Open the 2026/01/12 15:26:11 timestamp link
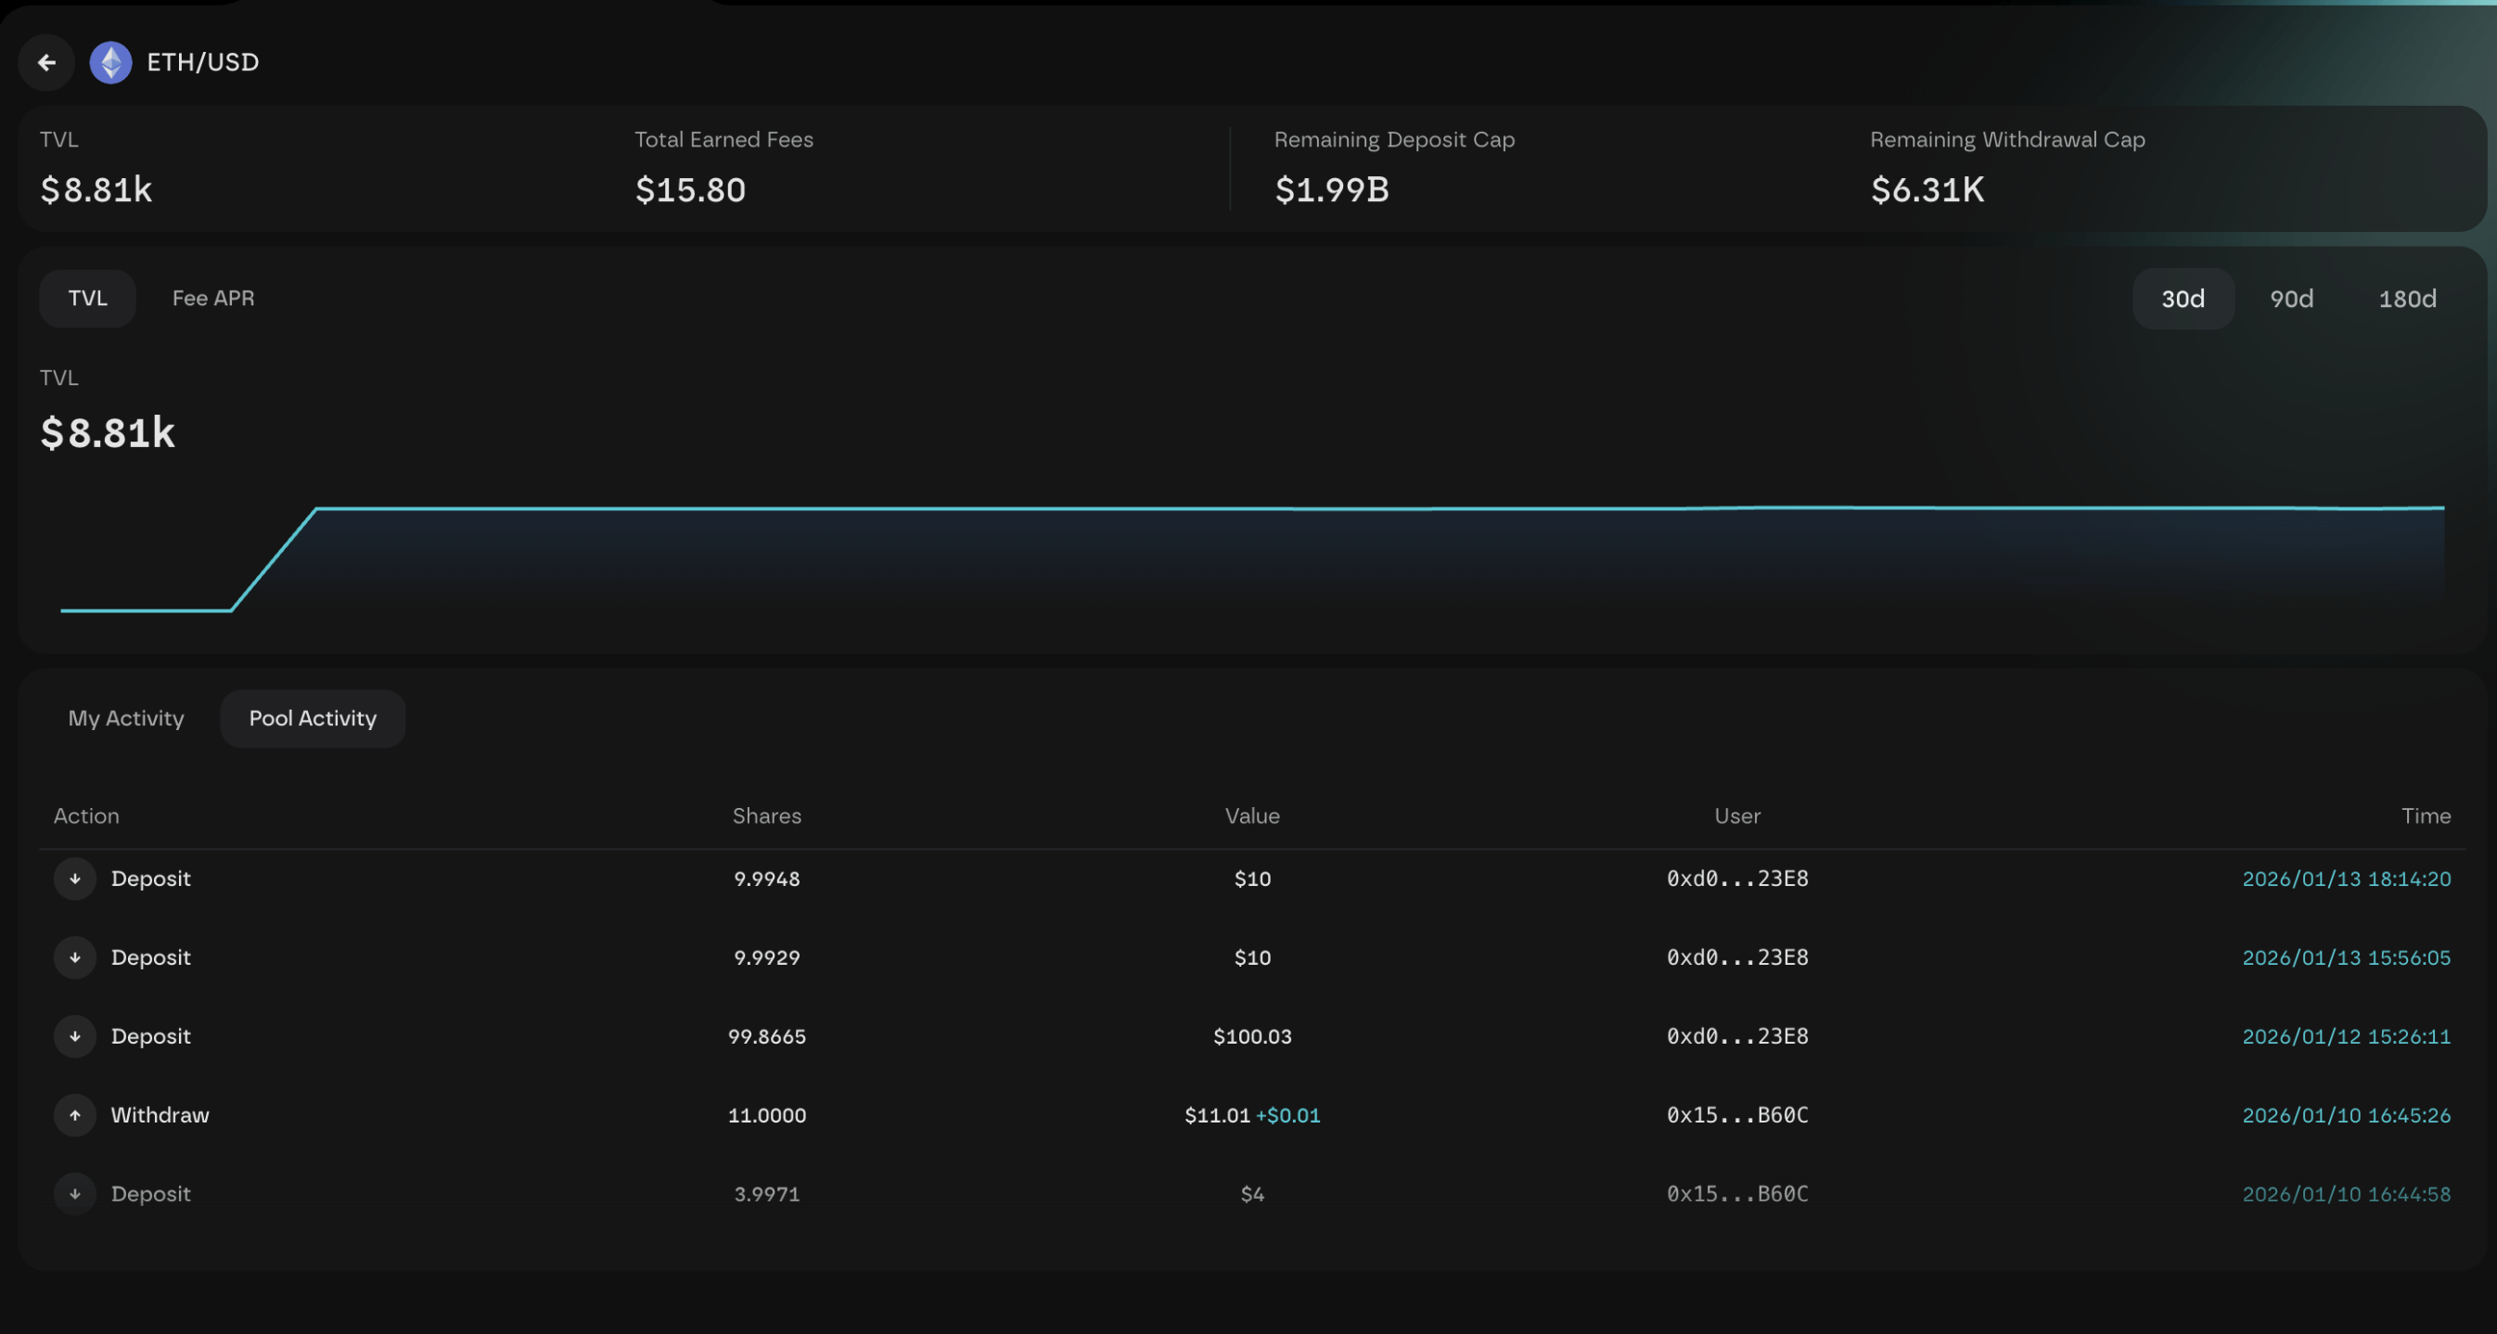This screenshot has height=1334, width=2497. click(x=2346, y=1036)
